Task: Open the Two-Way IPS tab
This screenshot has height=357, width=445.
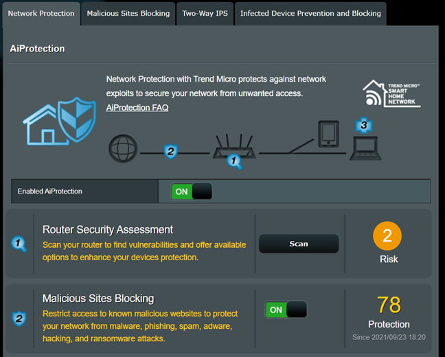Action: 205,14
